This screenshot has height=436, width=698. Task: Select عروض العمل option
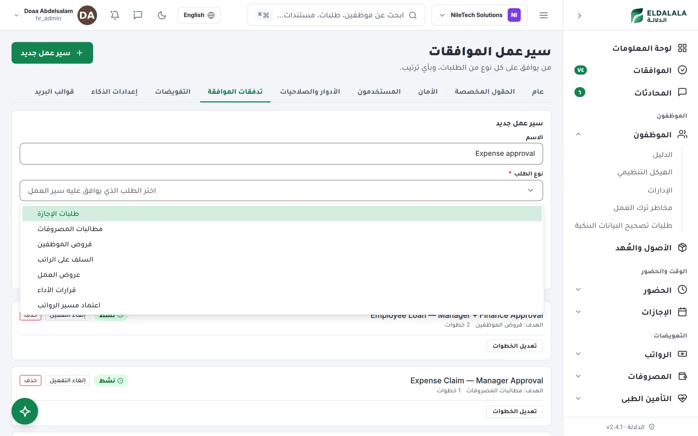coord(282,275)
